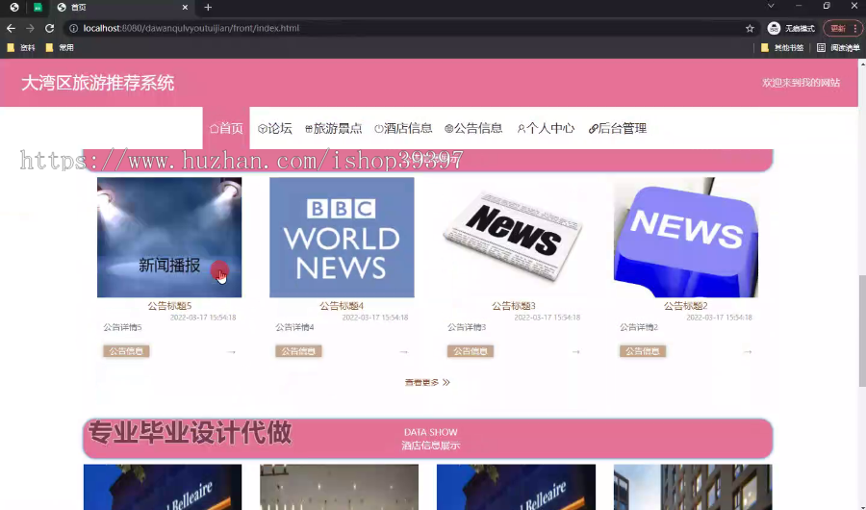Click the address bar URL field
The width and height of the screenshot is (866, 510).
click(x=409, y=28)
